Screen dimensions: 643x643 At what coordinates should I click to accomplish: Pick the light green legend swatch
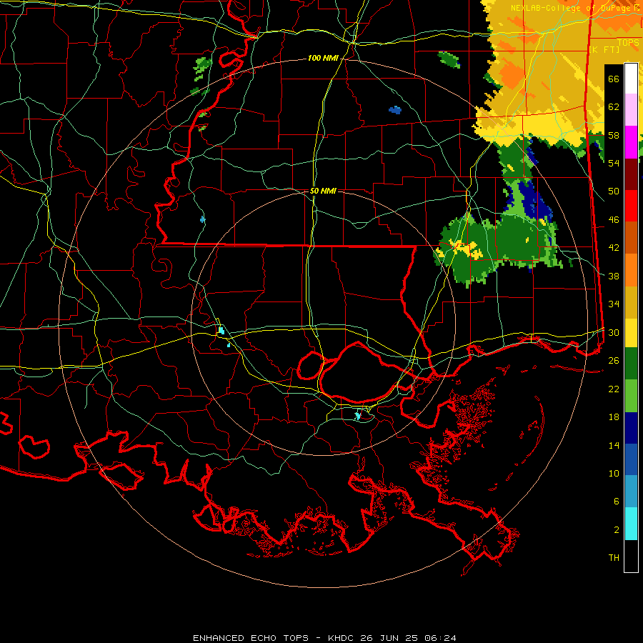pos(631,396)
